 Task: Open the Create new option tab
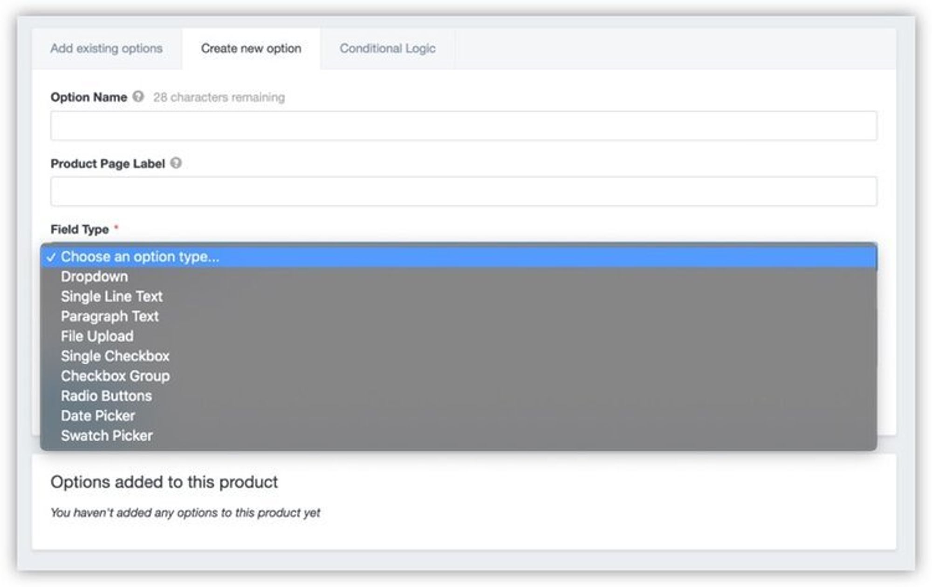(251, 48)
